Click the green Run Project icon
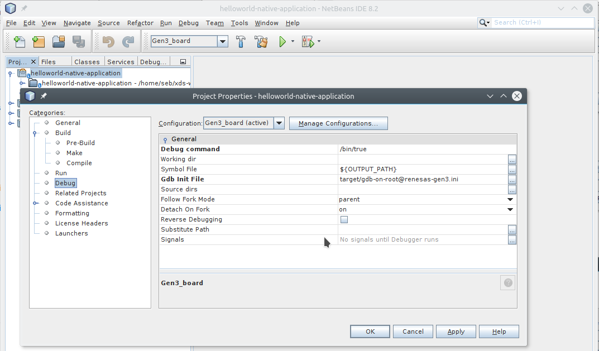This screenshot has height=351, width=599. tap(282, 41)
